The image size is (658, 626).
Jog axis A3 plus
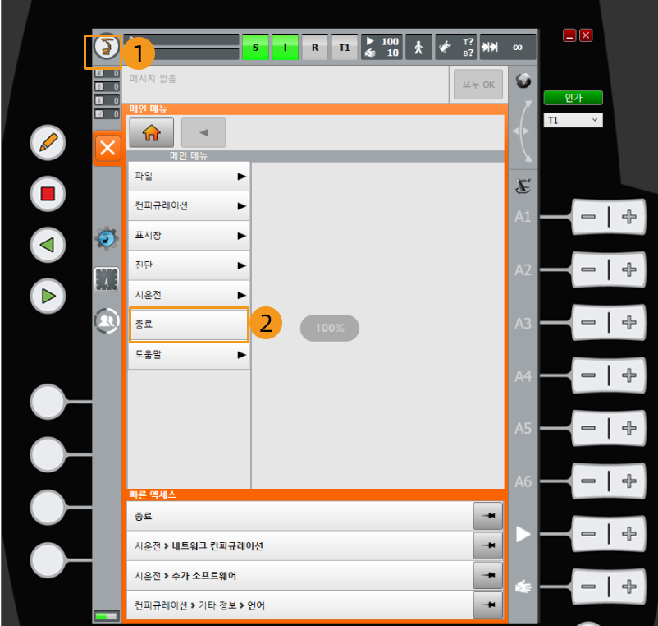628,323
